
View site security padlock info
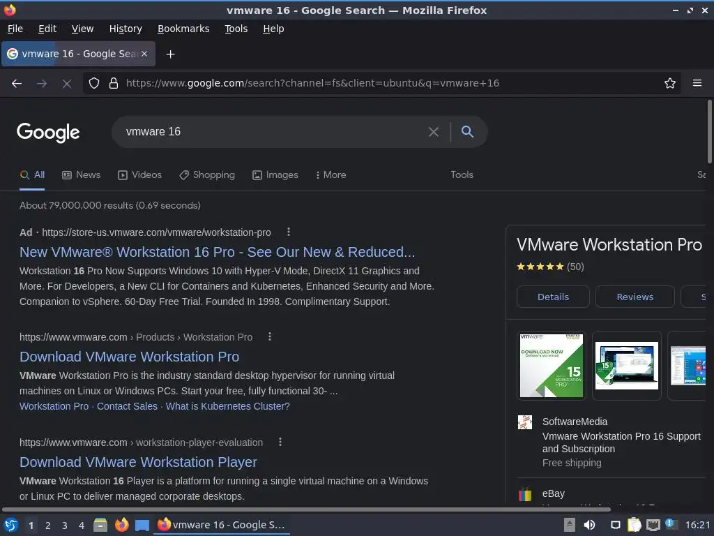[x=114, y=83]
